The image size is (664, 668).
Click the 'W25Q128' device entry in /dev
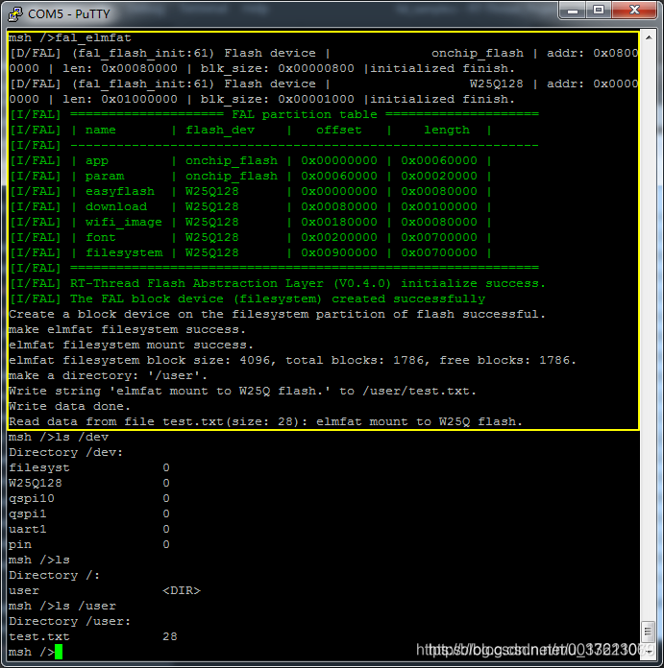[x=36, y=483]
